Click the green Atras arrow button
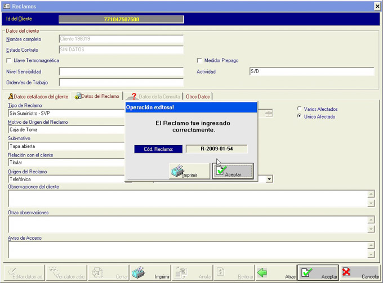Viewport: 383px width, 283px height. tap(276, 273)
